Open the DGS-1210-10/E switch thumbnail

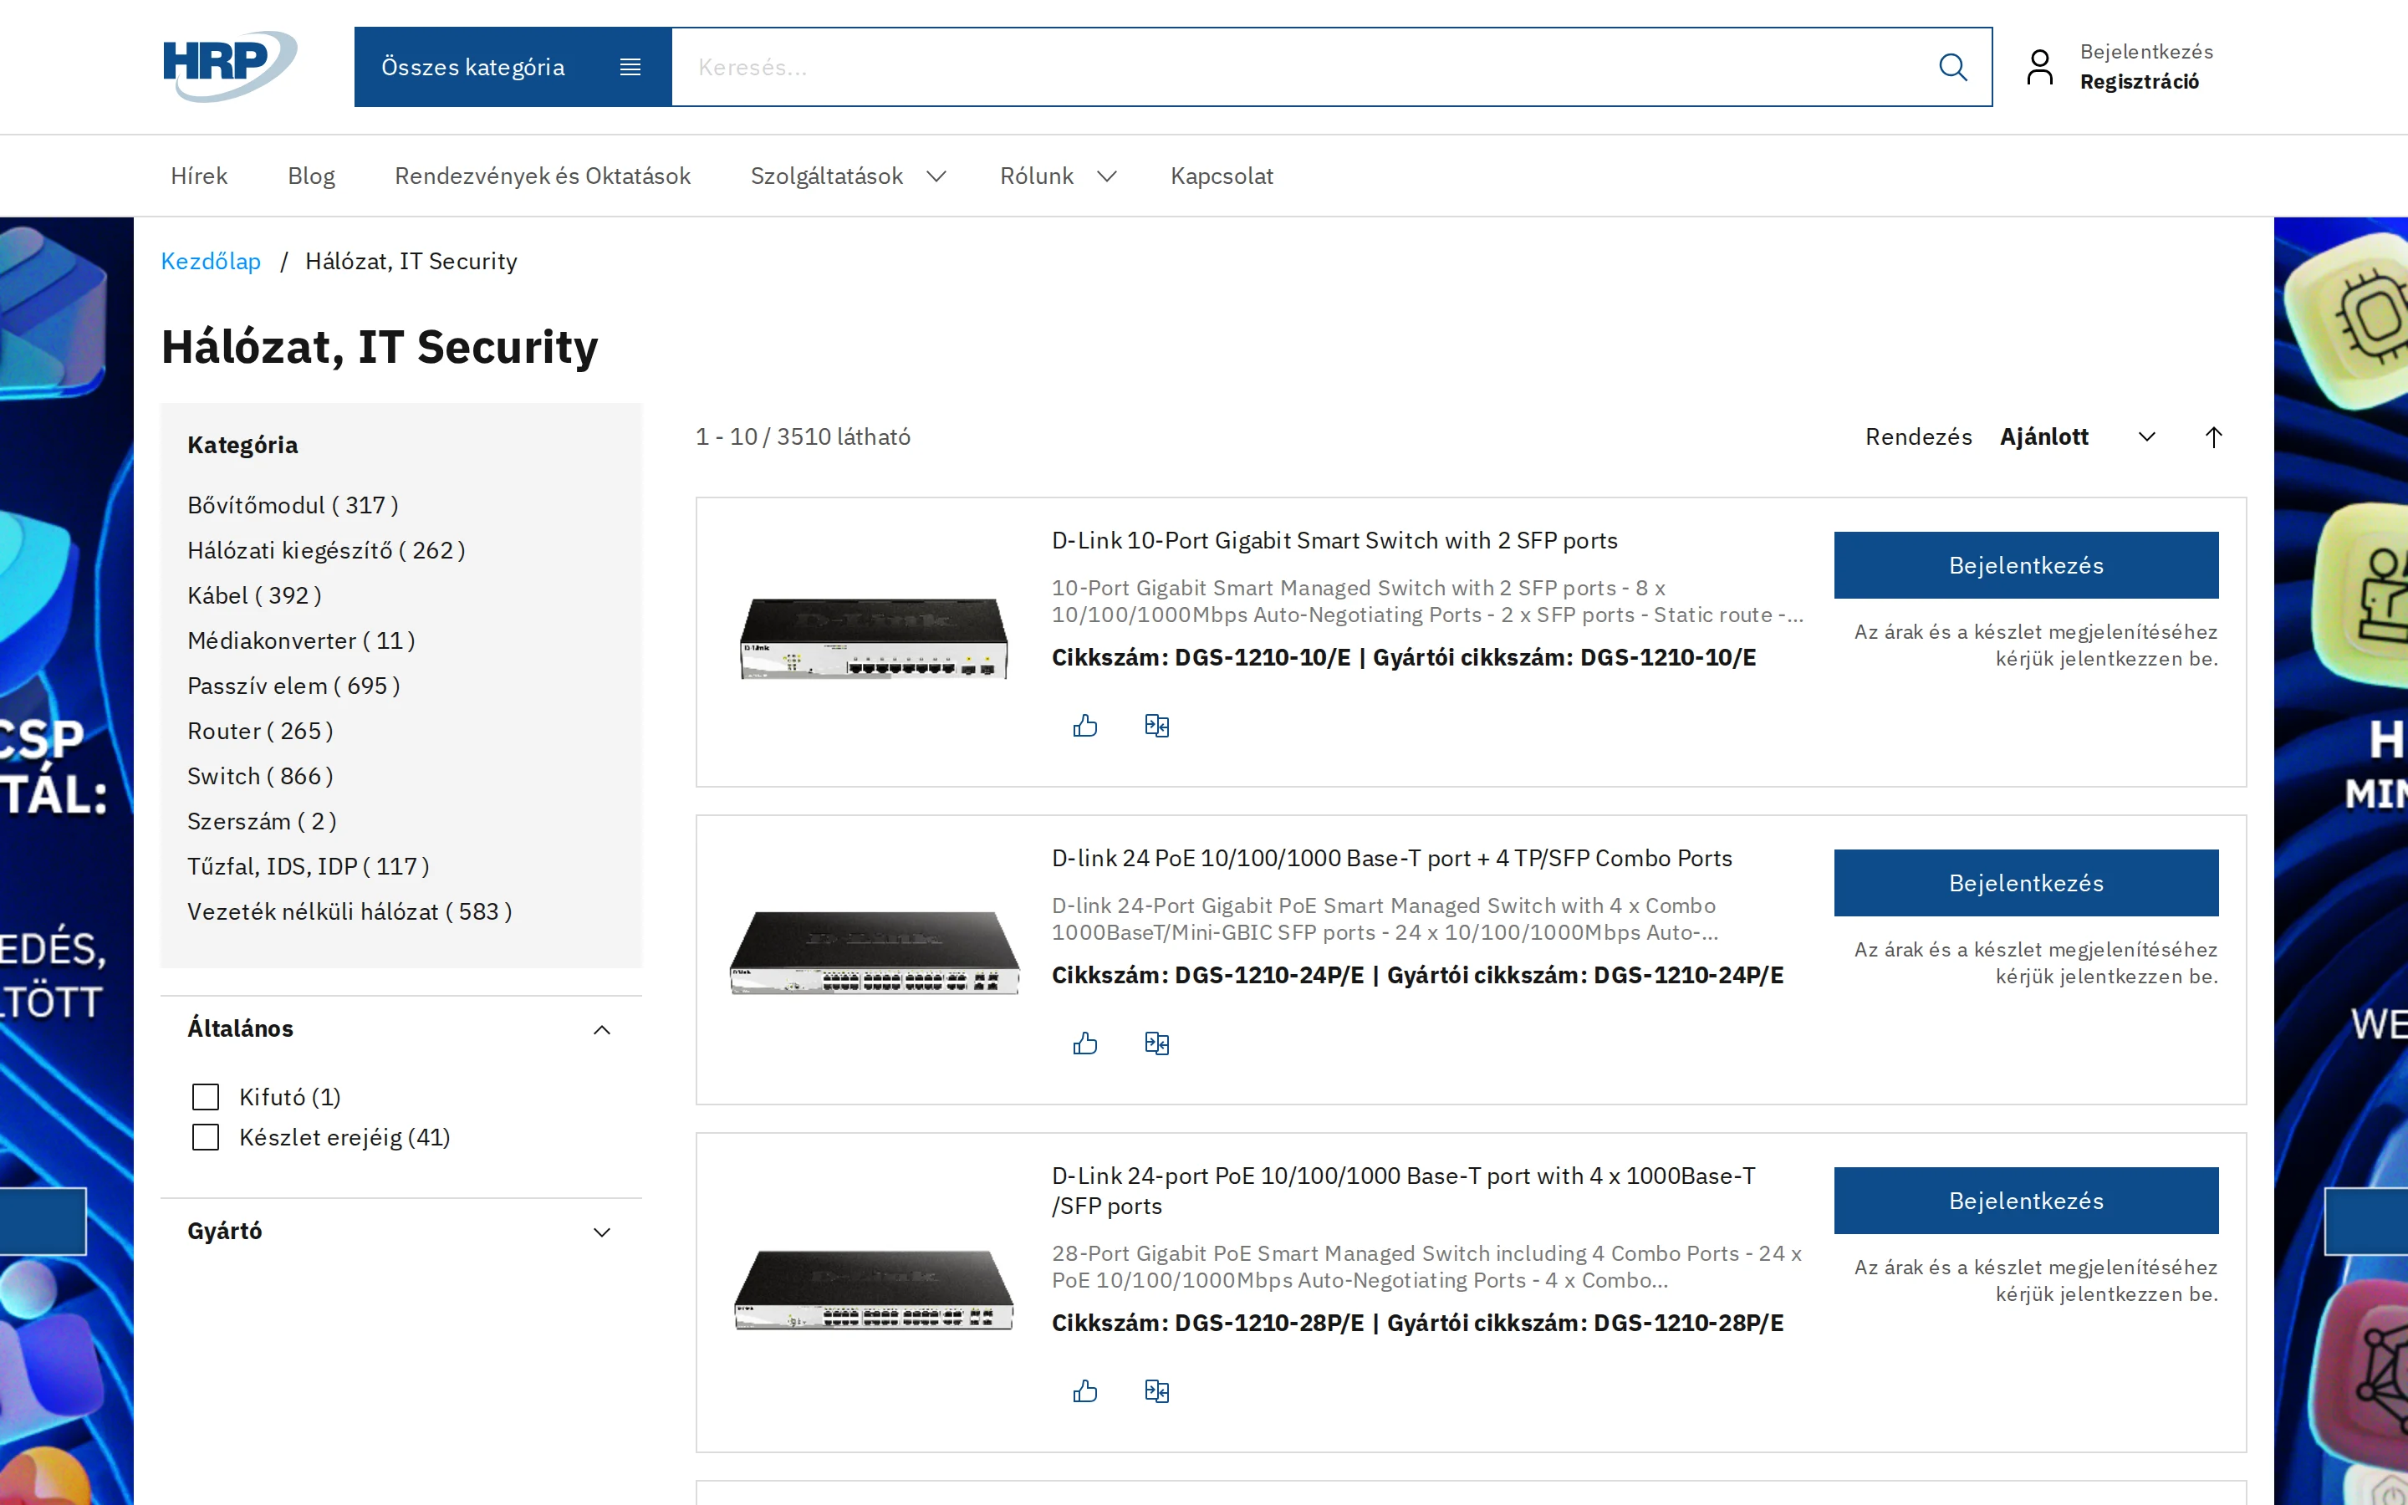pos(874,638)
